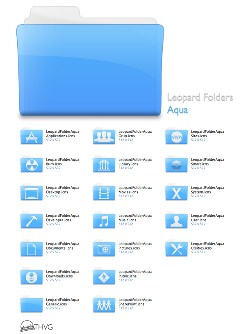This screenshot has height=334, width=246.
Task: Click the 'Documents.icns' file name
Action: click(x=60, y=248)
